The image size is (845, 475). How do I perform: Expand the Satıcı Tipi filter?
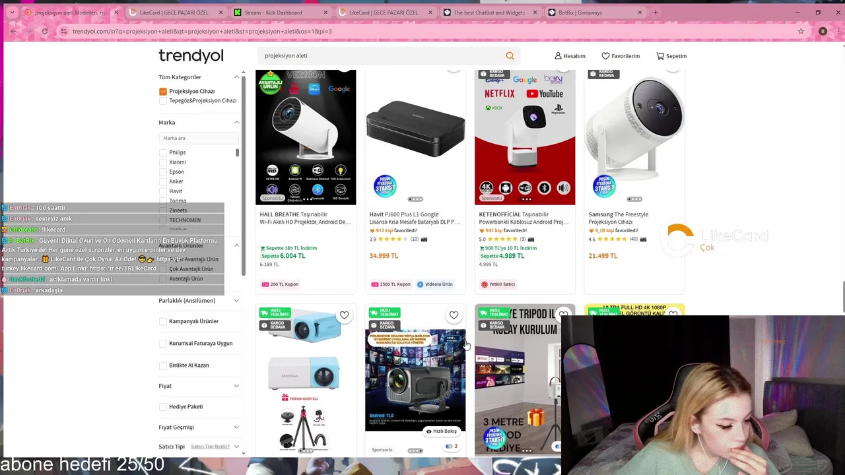click(x=236, y=447)
